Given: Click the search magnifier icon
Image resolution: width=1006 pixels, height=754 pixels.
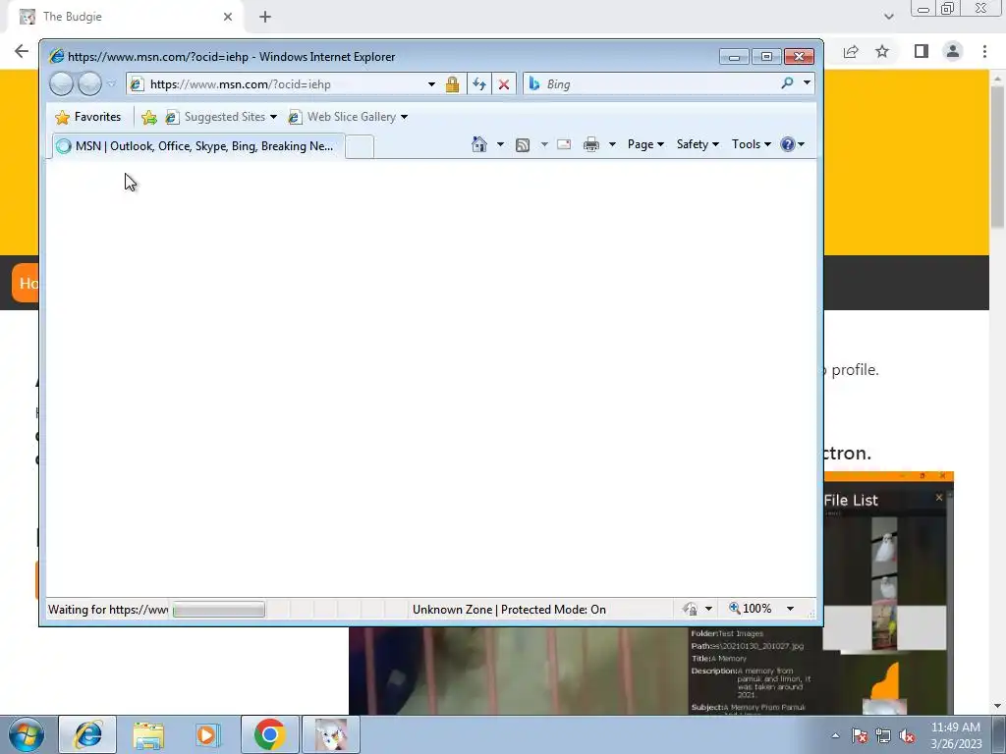Looking at the screenshot, I should (x=787, y=83).
